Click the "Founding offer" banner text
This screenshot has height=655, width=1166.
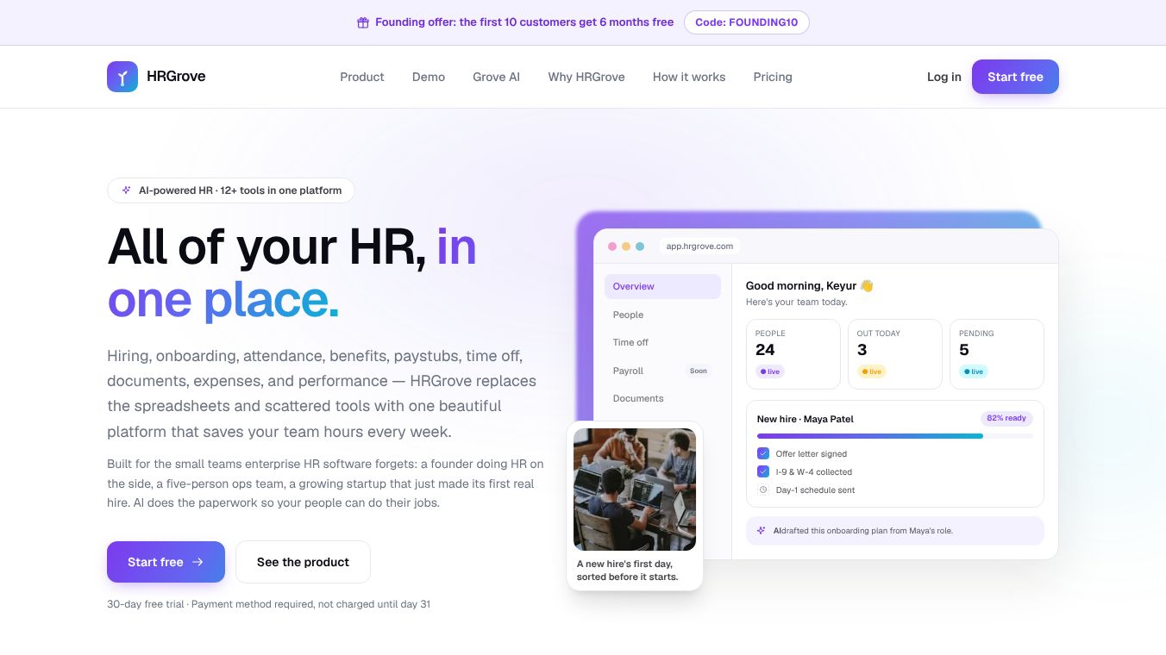coord(524,22)
